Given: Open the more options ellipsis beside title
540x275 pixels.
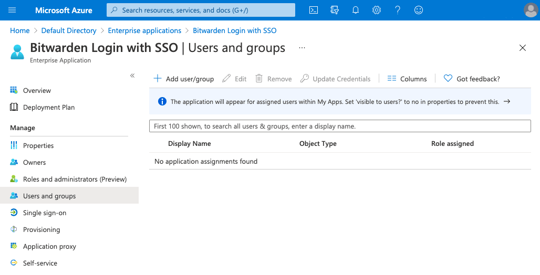Looking at the screenshot, I should pos(302,48).
